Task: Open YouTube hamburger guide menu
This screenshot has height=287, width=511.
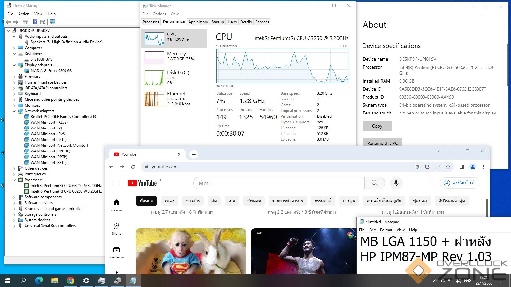Action: [117, 183]
